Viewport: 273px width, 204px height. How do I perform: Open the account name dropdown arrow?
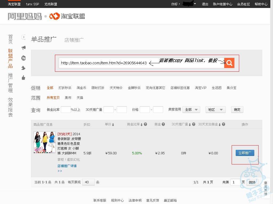click(x=195, y=4)
